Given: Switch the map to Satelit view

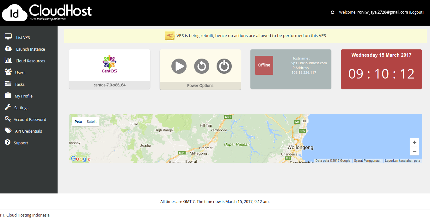Looking at the screenshot, I should point(91,122).
